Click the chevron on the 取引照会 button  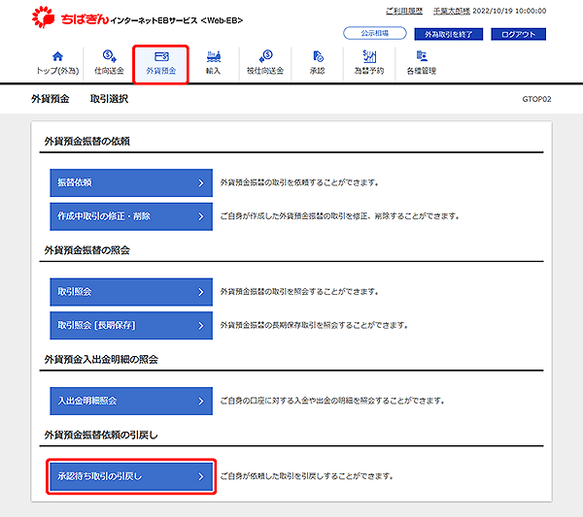pyautogui.click(x=201, y=292)
